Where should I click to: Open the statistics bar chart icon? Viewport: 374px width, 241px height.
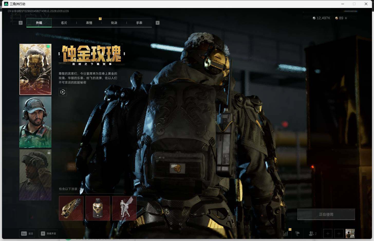(285, 233)
